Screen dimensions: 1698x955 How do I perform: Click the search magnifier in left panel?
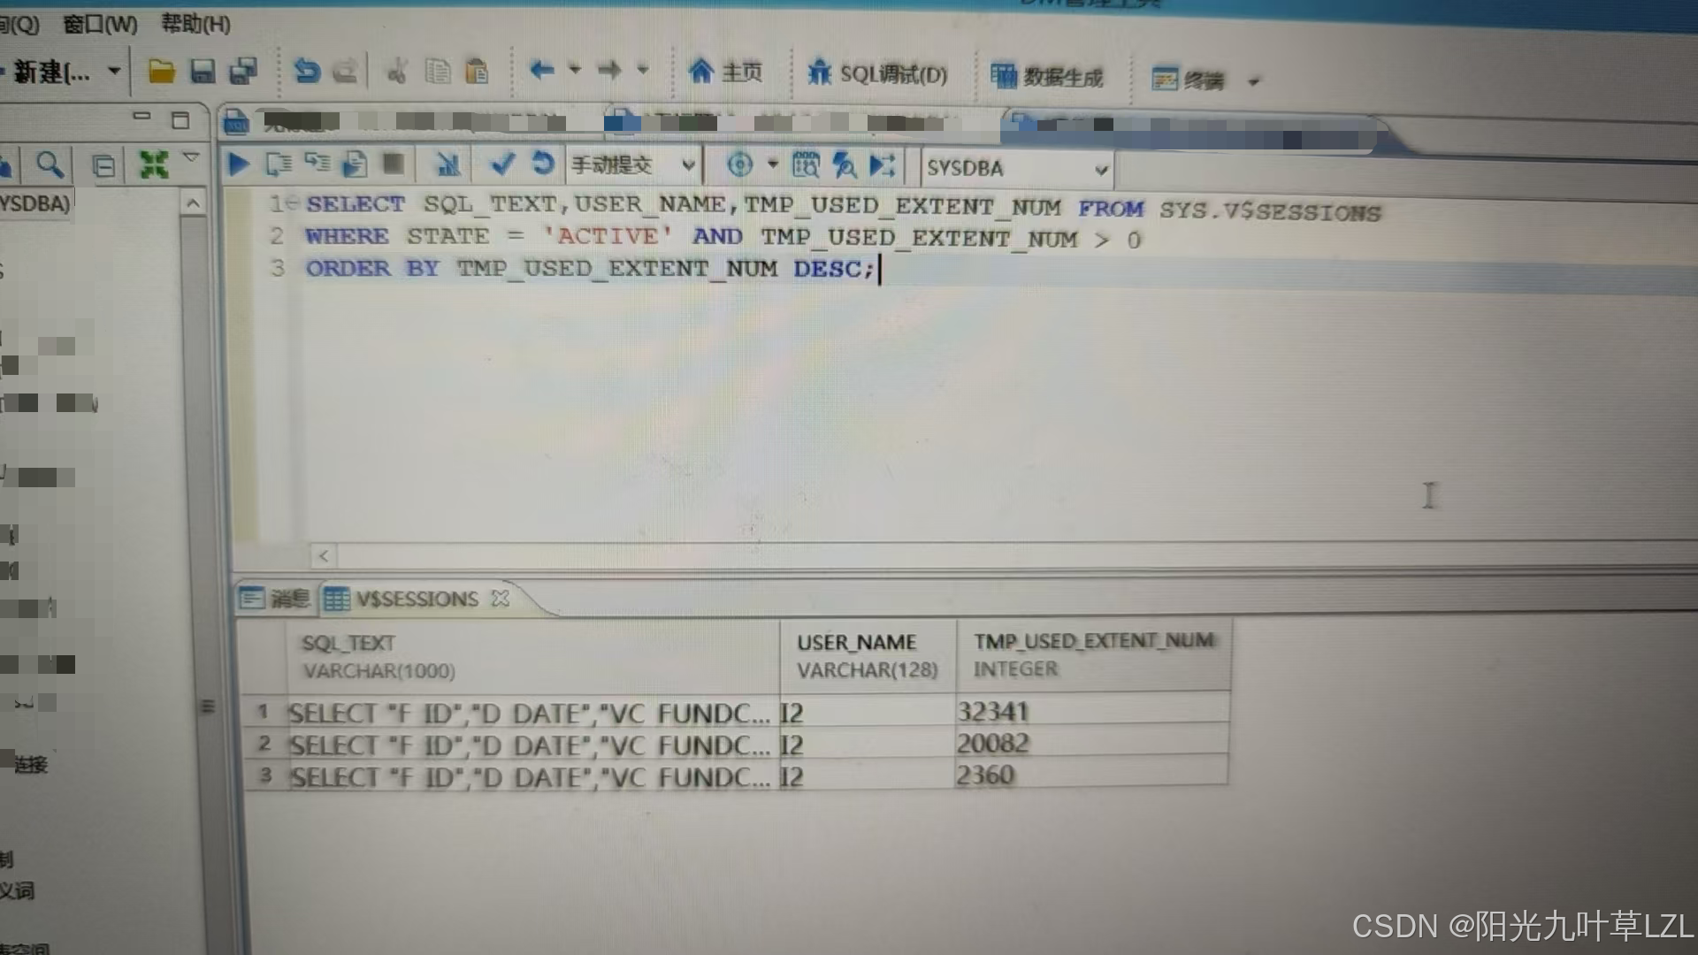tap(50, 164)
